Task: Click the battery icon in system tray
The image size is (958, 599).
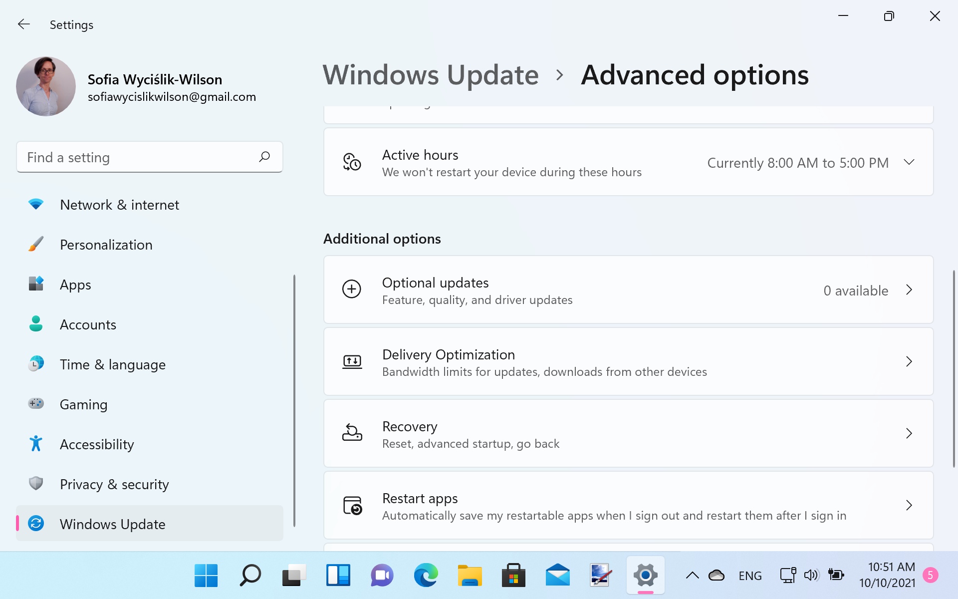Action: [x=836, y=575]
